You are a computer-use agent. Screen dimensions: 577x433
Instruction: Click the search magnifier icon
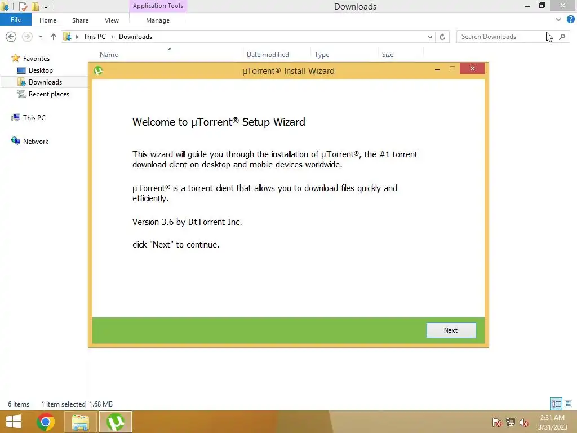(x=562, y=37)
